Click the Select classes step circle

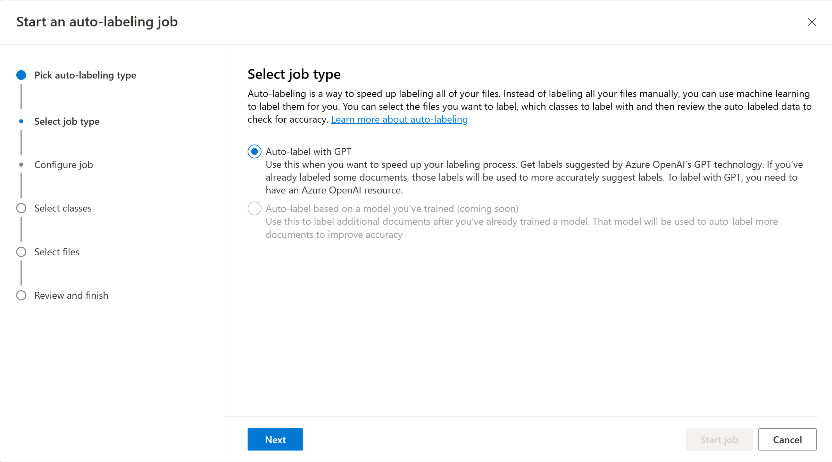pos(21,208)
